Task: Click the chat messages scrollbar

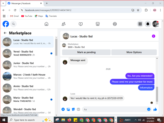Action: click(157, 94)
